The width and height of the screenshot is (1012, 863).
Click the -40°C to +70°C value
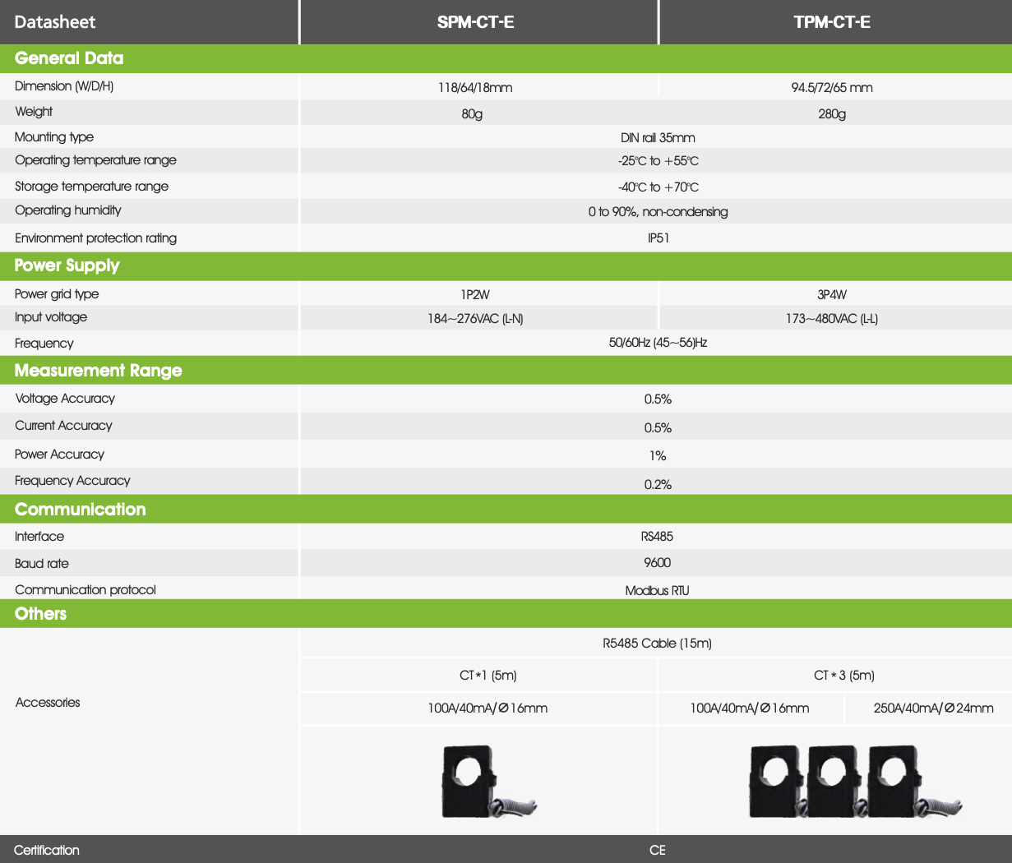[658, 187]
